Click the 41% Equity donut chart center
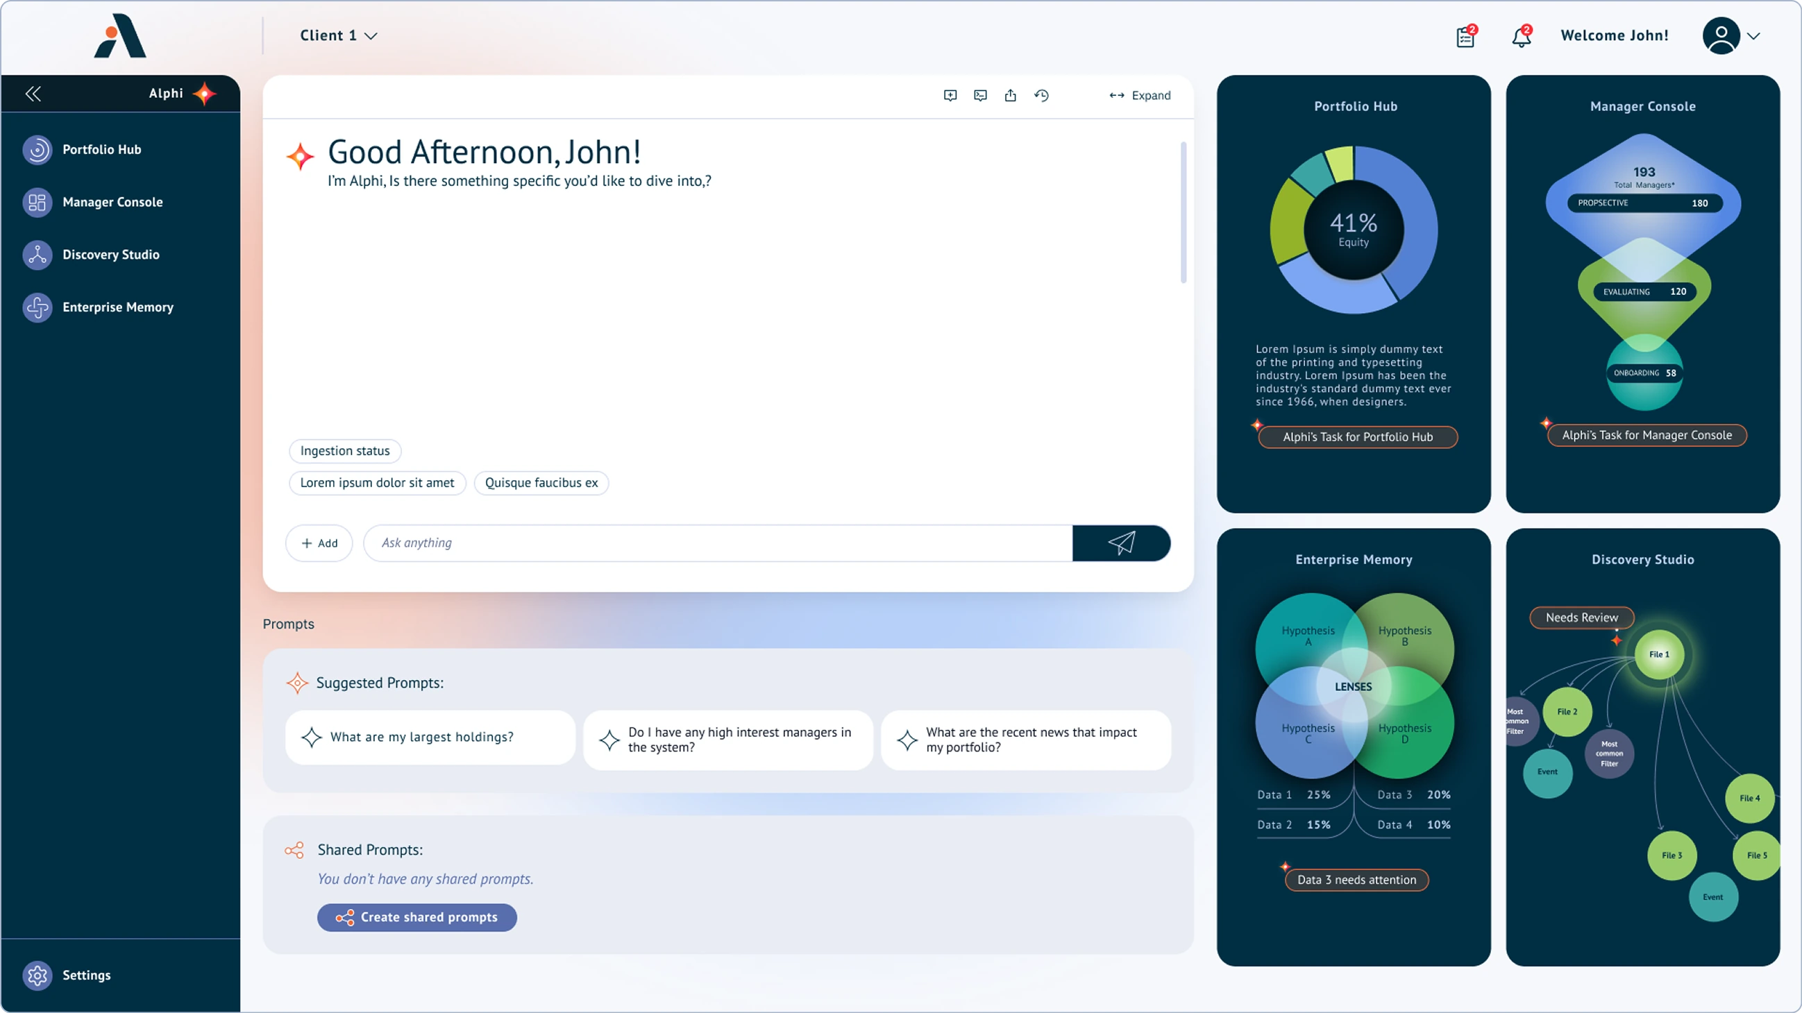1802x1013 pixels. [1353, 229]
